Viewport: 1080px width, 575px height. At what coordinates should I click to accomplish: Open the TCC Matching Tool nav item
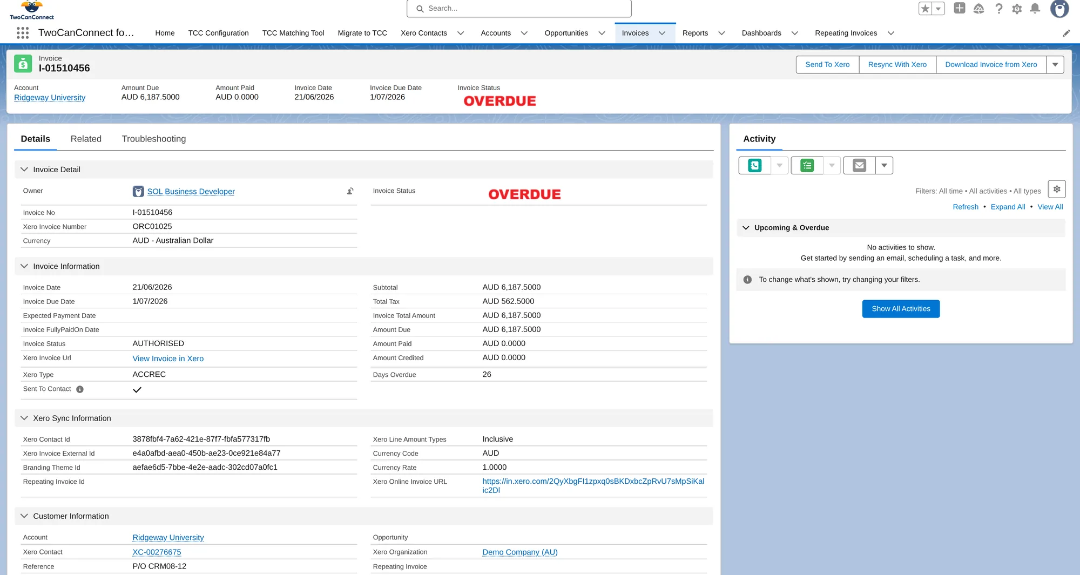click(293, 33)
